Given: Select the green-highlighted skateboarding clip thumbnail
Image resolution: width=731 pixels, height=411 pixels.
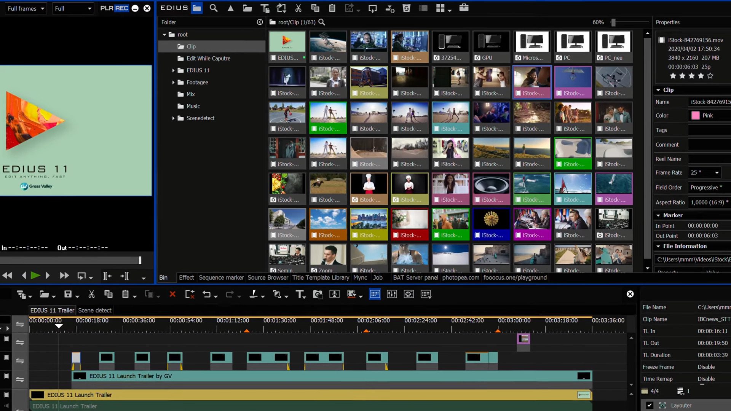Looking at the screenshot, I should (x=328, y=117).
